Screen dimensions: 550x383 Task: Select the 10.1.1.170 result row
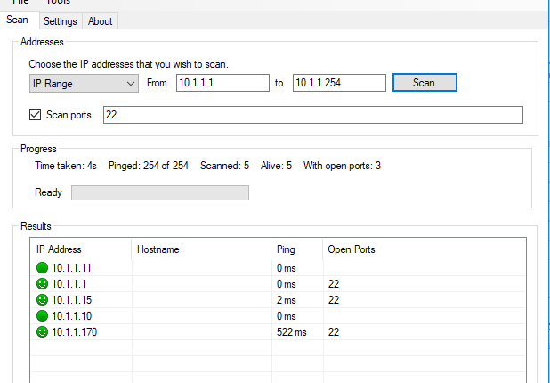click(279, 332)
